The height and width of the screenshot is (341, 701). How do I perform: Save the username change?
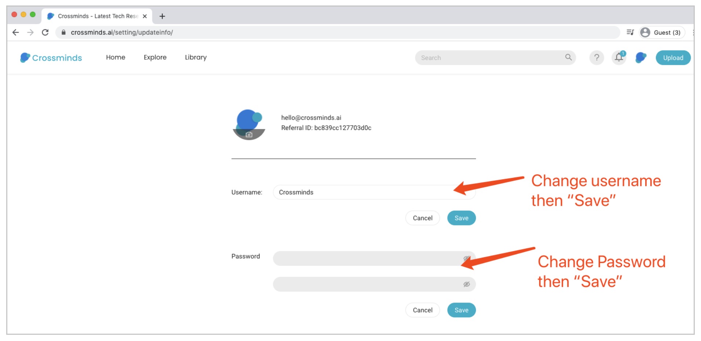pos(462,218)
